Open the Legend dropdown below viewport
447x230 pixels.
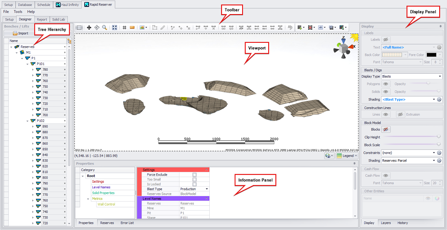(x=347, y=156)
